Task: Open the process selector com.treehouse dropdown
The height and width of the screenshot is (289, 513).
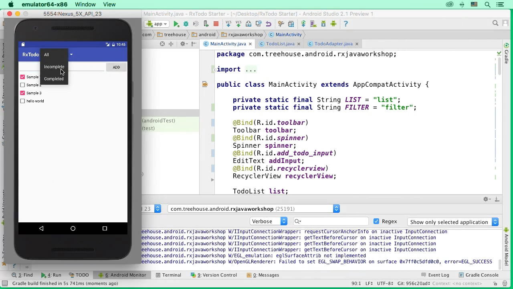Action: coord(254,209)
